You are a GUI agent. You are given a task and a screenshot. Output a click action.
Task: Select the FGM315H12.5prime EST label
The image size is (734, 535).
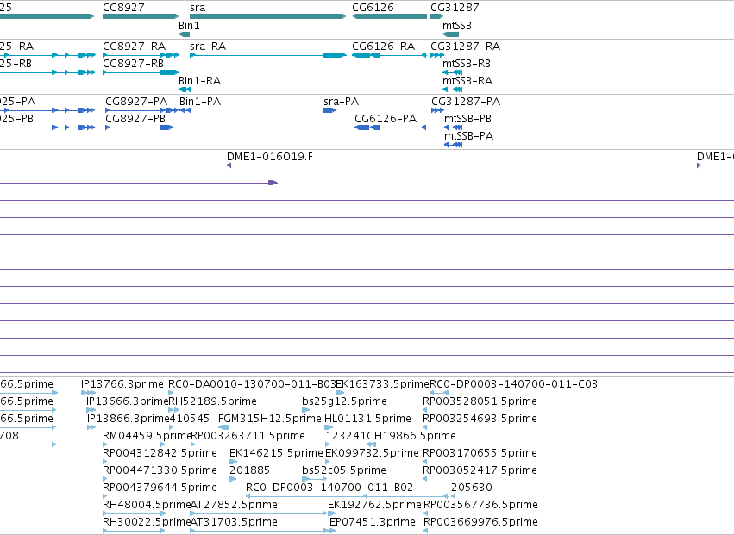click(270, 419)
